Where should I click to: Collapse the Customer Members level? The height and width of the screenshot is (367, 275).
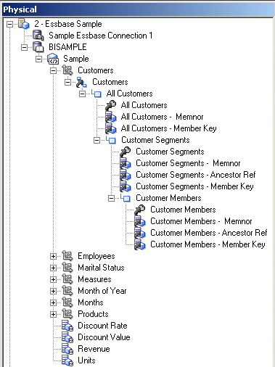point(111,198)
